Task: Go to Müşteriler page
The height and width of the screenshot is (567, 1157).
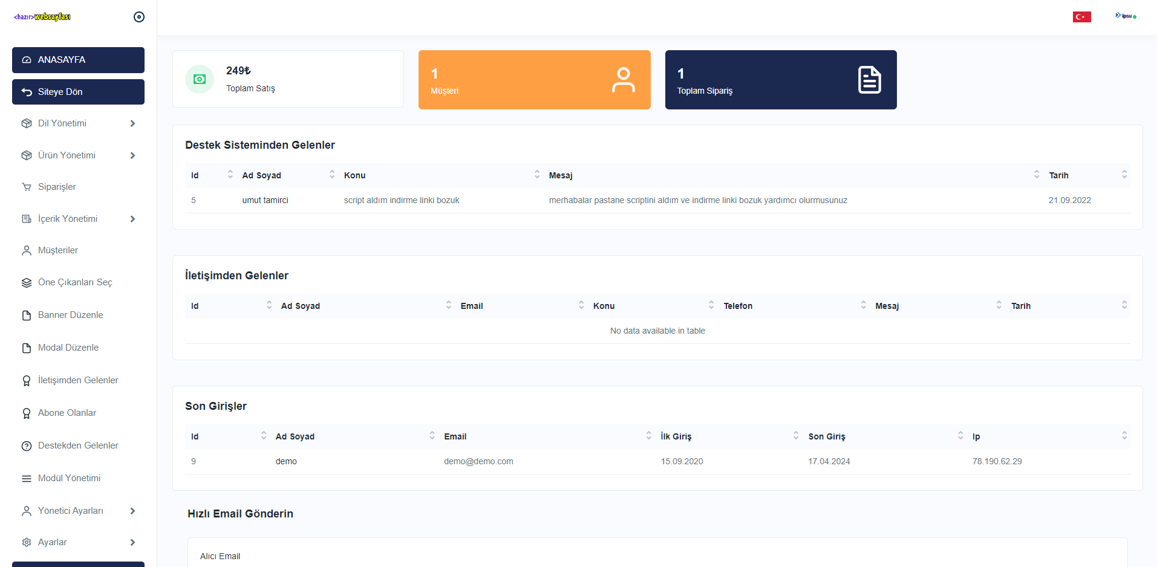Action: pos(58,250)
